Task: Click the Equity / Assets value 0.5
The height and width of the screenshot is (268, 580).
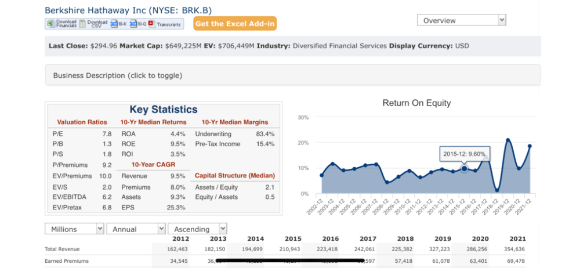Action: click(270, 197)
